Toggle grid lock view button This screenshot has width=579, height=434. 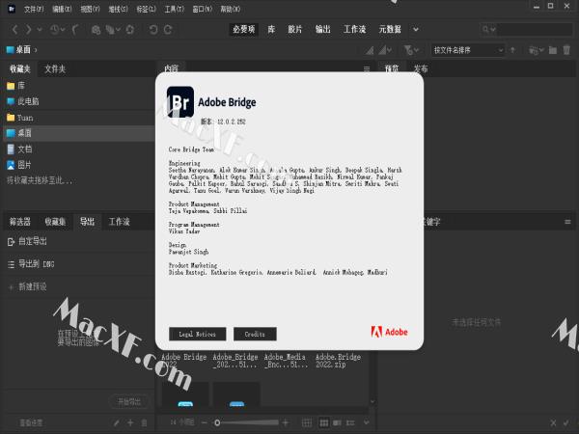pyautogui.click(x=307, y=423)
